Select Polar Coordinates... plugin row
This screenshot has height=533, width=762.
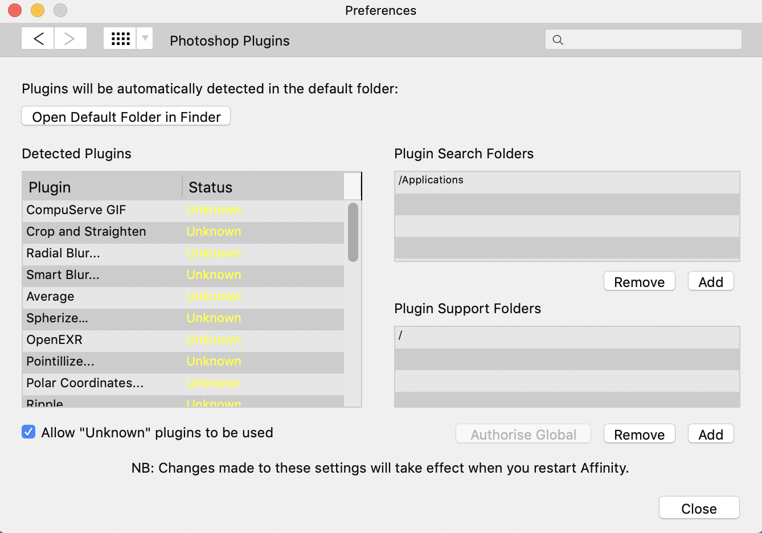tap(183, 383)
